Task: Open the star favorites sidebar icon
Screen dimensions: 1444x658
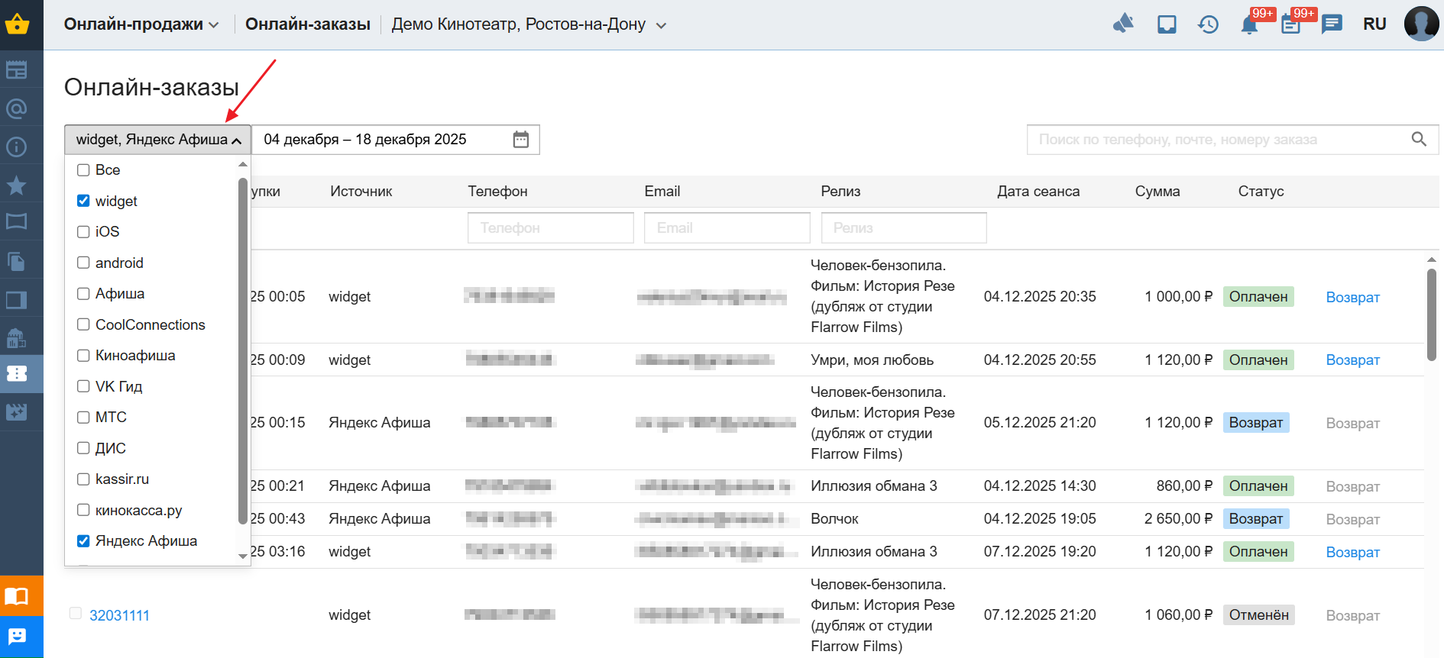Action: tap(17, 185)
